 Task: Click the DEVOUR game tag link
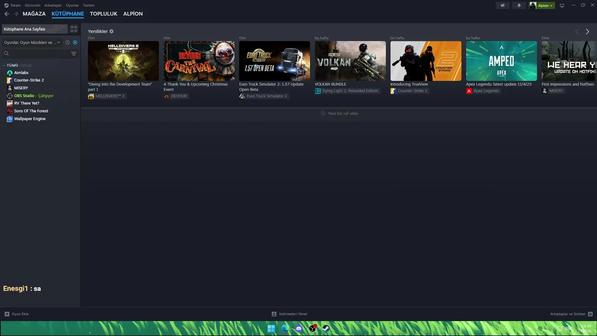click(176, 96)
